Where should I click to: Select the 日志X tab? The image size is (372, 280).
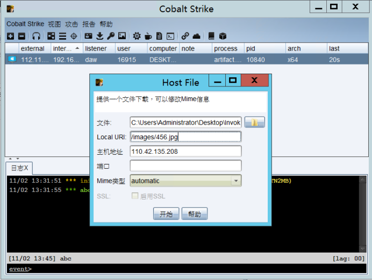point(19,168)
